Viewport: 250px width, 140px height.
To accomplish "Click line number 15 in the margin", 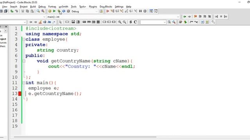I will (x=15, y=105).
